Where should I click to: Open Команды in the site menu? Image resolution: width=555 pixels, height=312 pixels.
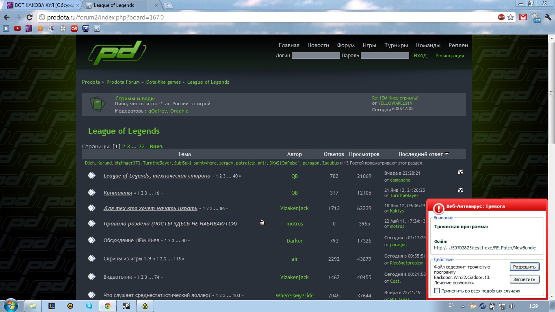[x=428, y=45]
